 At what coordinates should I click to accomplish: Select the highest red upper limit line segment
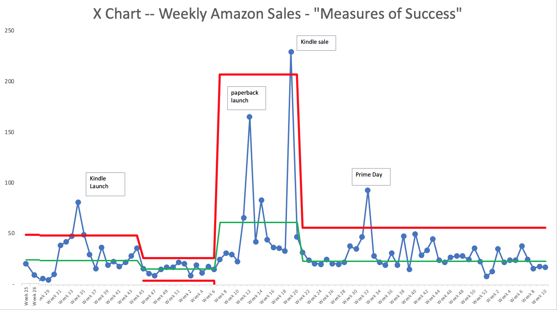click(258, 74)
